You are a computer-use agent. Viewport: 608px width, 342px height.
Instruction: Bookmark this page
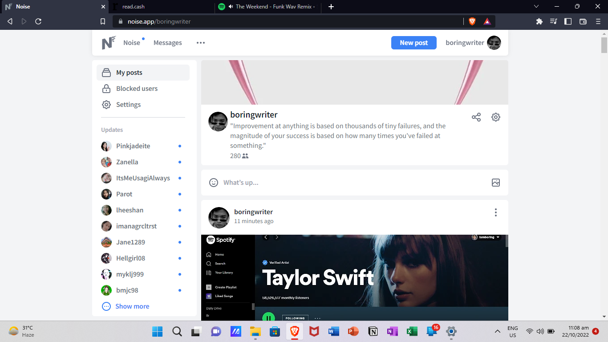(103, 21)
